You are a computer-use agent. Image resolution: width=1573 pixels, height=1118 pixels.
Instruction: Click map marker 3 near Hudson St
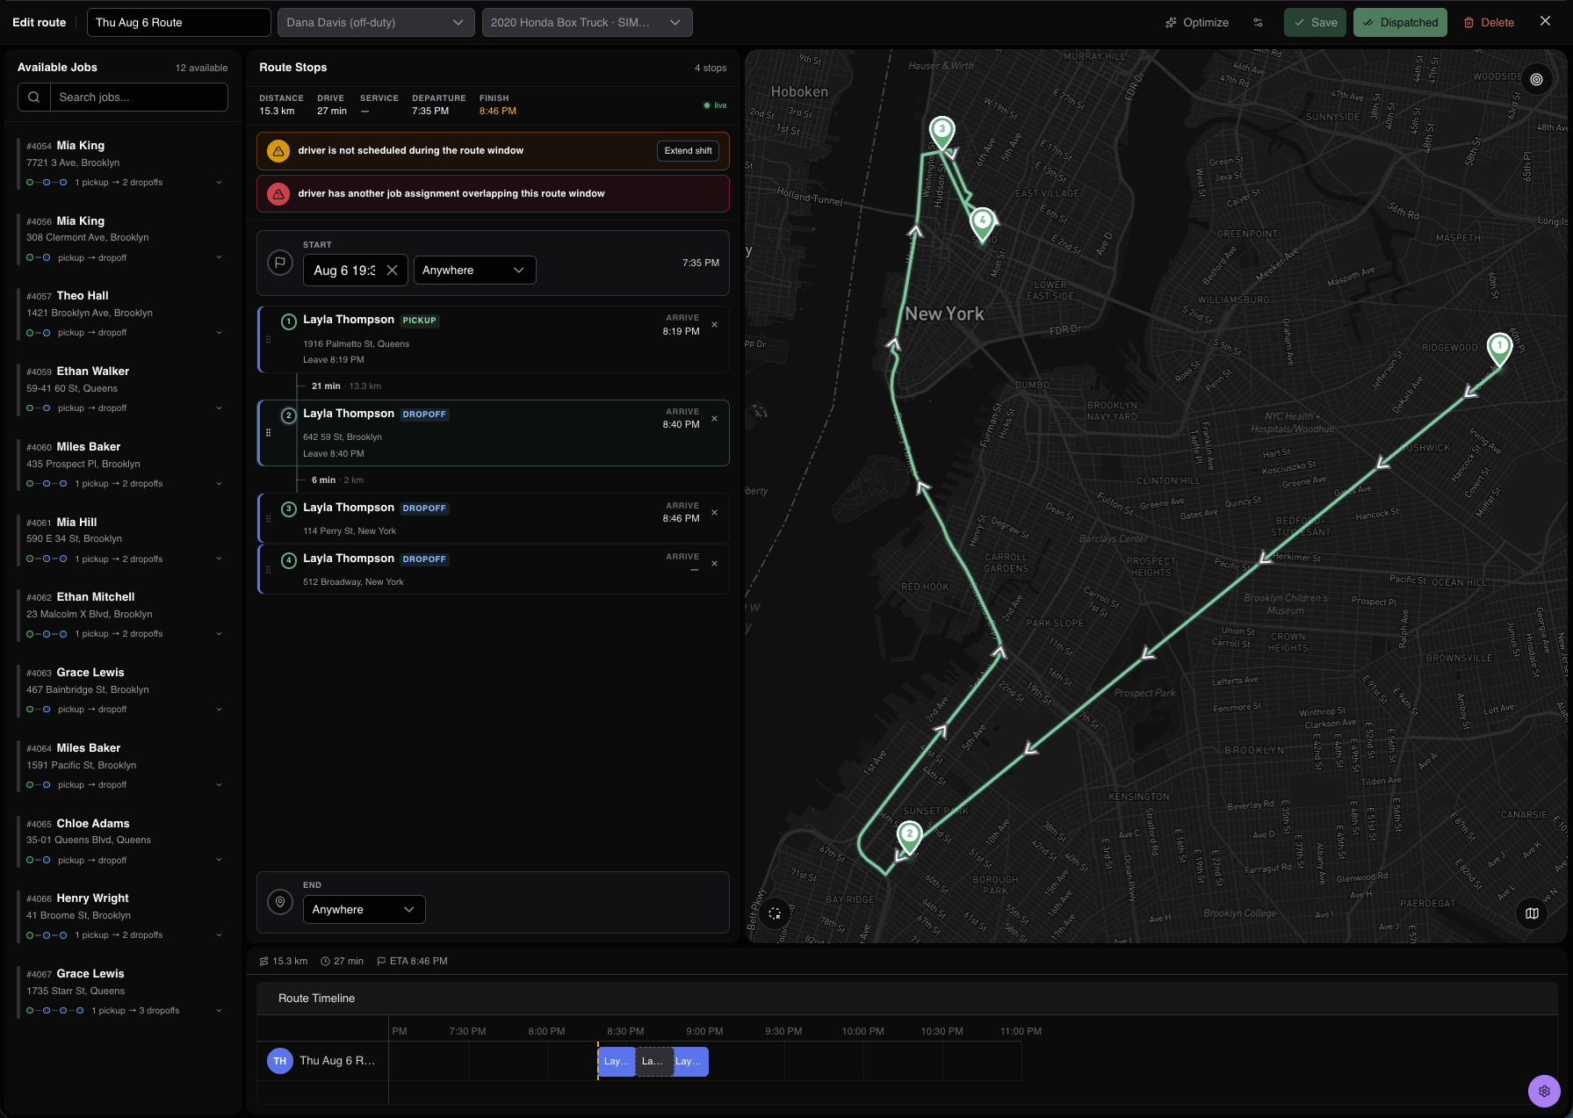coord(942,132)
